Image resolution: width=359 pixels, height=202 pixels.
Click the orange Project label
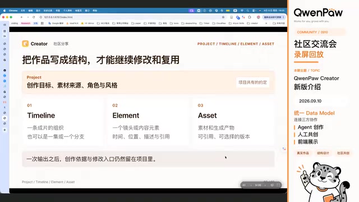pos(34,77)
